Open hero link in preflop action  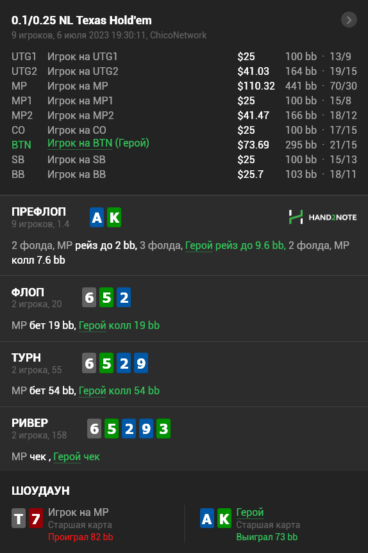tap(199, 246)
